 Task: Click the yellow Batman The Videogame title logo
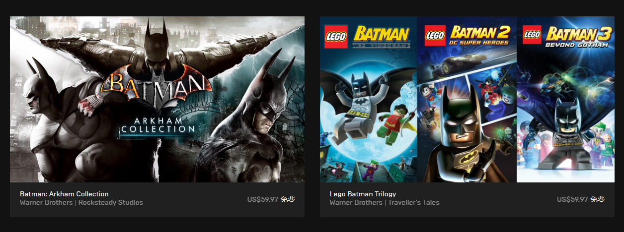point(382,36)
